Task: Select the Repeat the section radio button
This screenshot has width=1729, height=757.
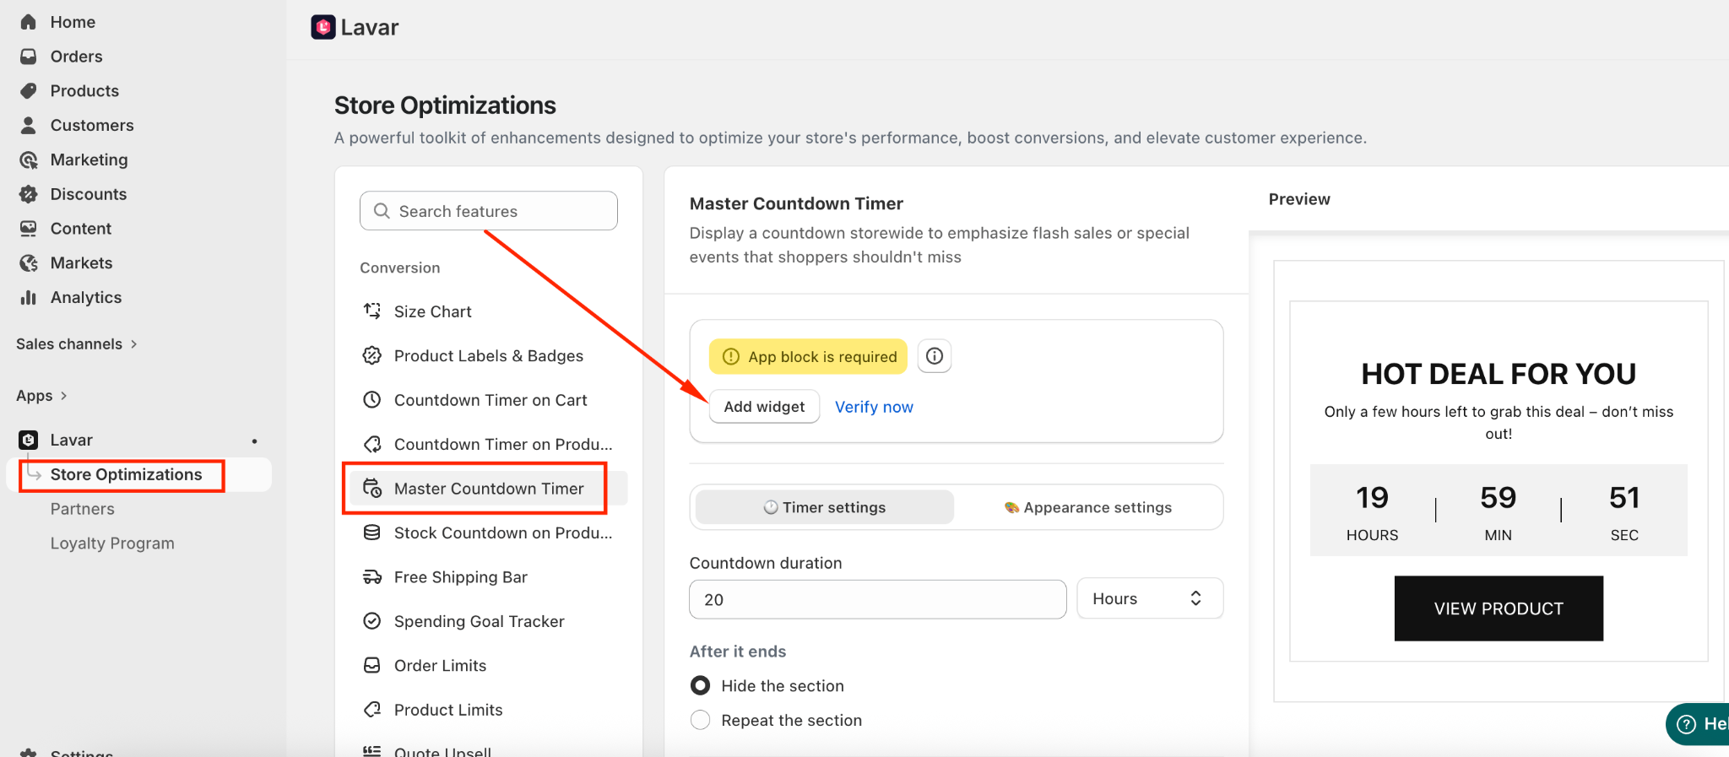Action: (x=700, y=720)
